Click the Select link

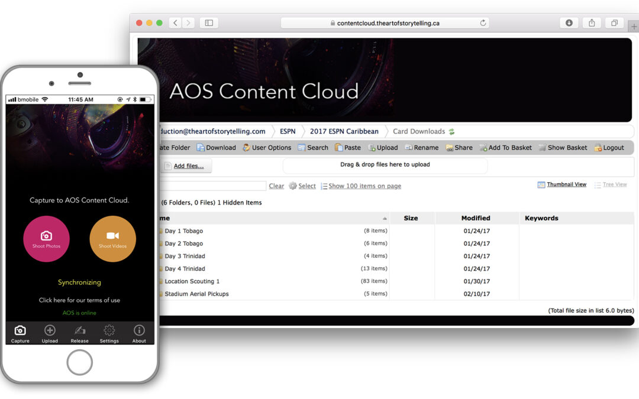pos(302,186)
